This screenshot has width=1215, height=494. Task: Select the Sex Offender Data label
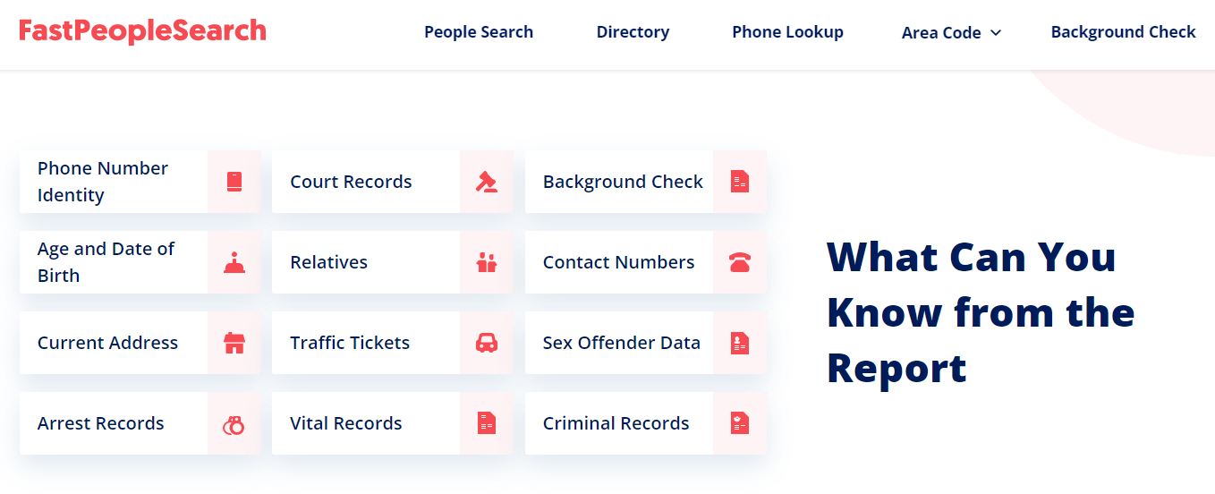622,343
